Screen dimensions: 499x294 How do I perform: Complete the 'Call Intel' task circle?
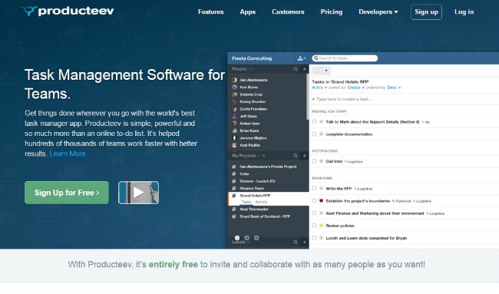click(314, 161)
